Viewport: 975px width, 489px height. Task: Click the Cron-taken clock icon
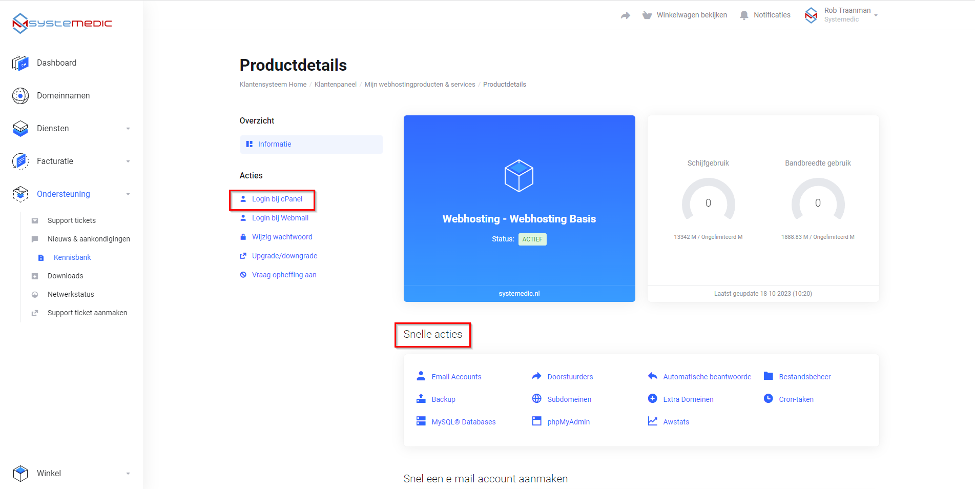(x=769, y=399)
